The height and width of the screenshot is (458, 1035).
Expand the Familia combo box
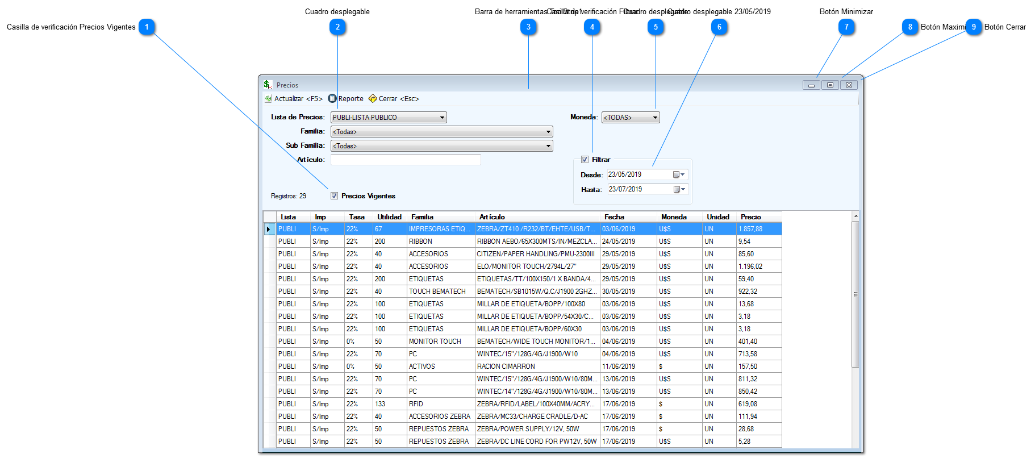441,132
